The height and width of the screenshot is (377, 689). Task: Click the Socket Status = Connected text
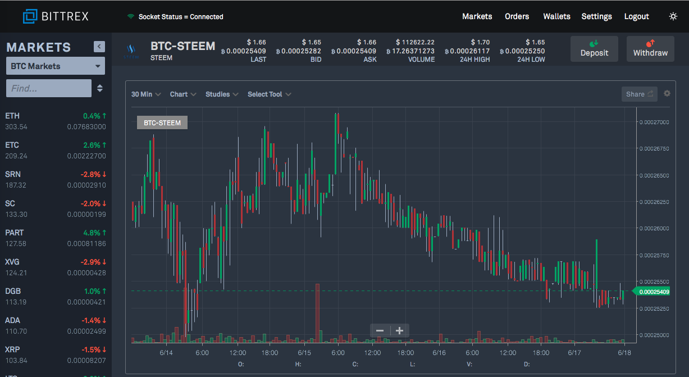[x=181, y=17]
